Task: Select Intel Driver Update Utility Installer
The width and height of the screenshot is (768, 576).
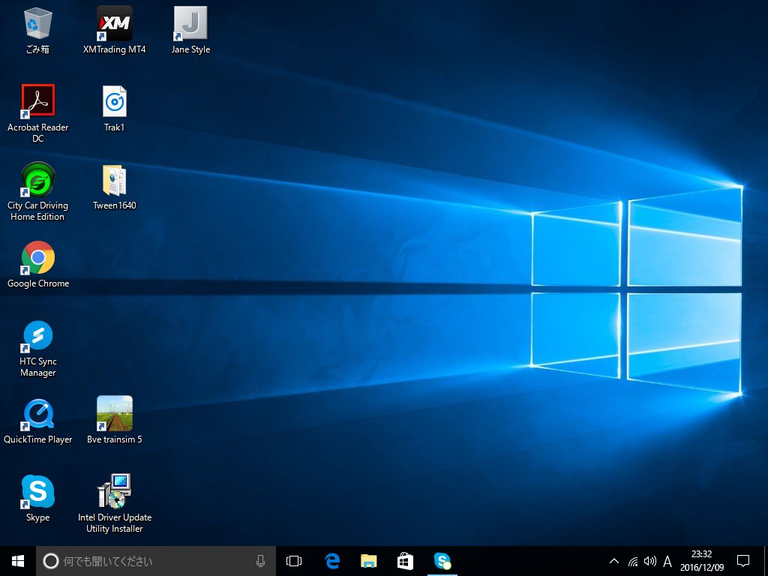Action: point(114,492)
